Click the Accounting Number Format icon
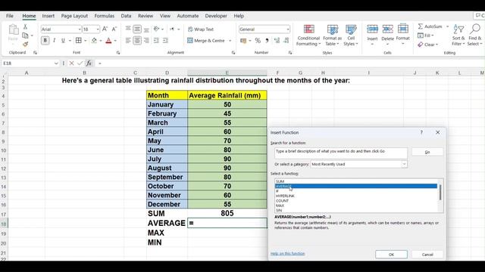The width and height of the screenshot is (485, 272). (x=243, y=40)
